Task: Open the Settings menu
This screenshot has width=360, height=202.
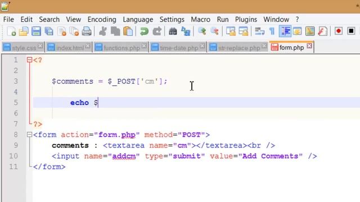Action: [172, 20]
